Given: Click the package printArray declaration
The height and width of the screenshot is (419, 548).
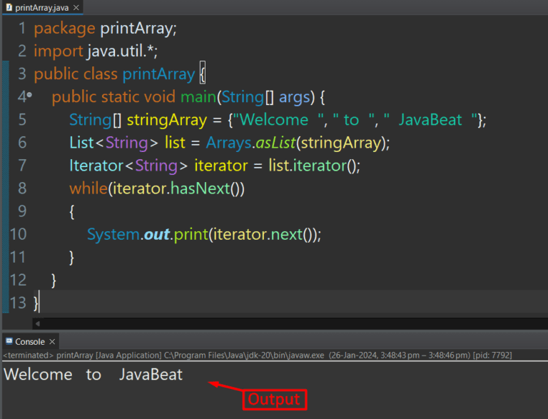Looking at the screenshot, I should 105,29.
